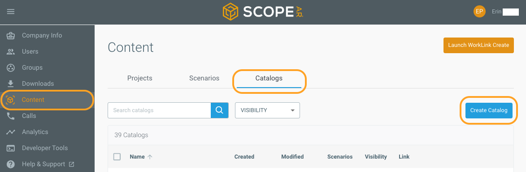
Task: Click the magnifier search button
Action: [x=219, y=110]
